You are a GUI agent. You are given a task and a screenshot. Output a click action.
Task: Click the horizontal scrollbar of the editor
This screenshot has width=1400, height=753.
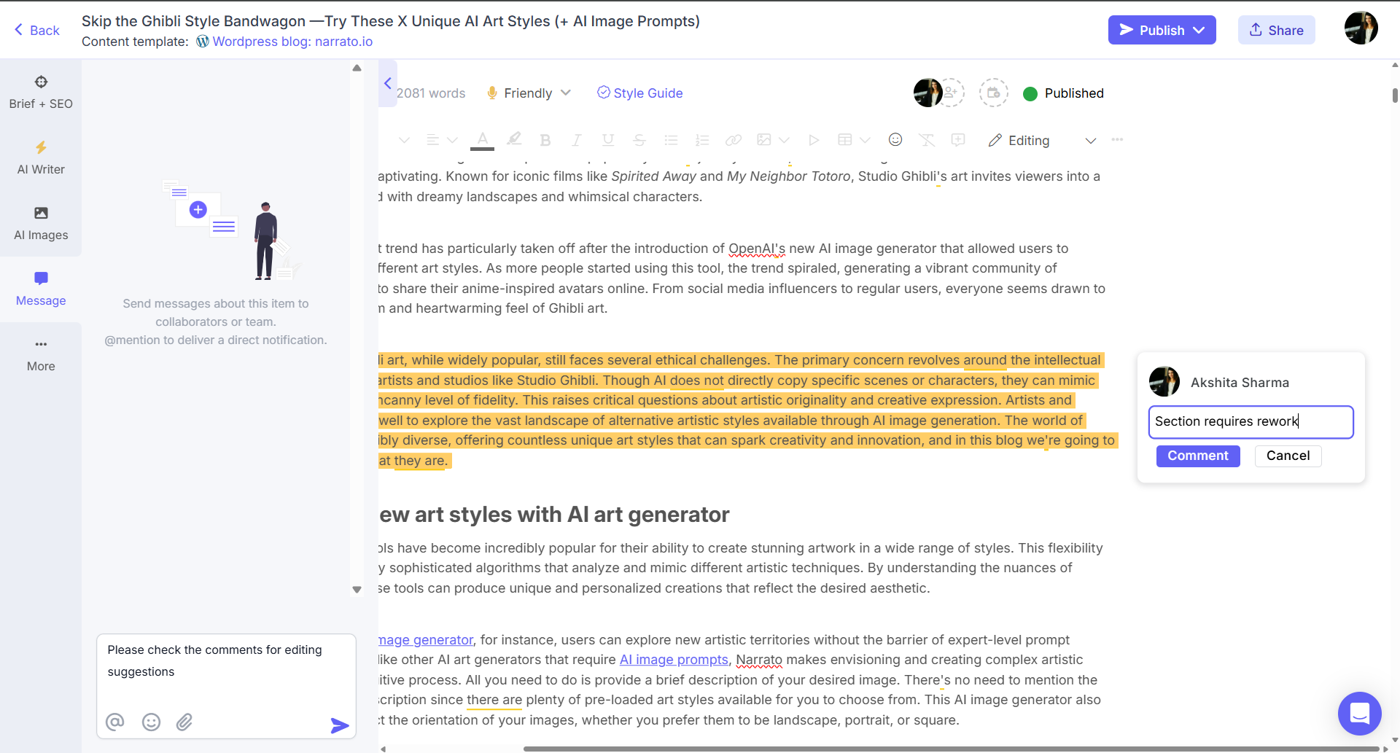pyautogui.click(x=951, y=749)
